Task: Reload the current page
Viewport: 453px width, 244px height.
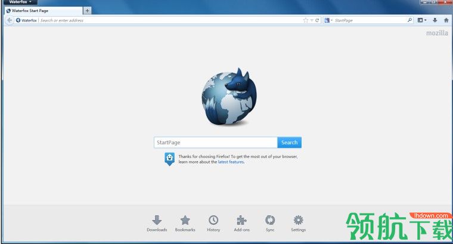Action: pyautogui.click(x=317, y=20)
